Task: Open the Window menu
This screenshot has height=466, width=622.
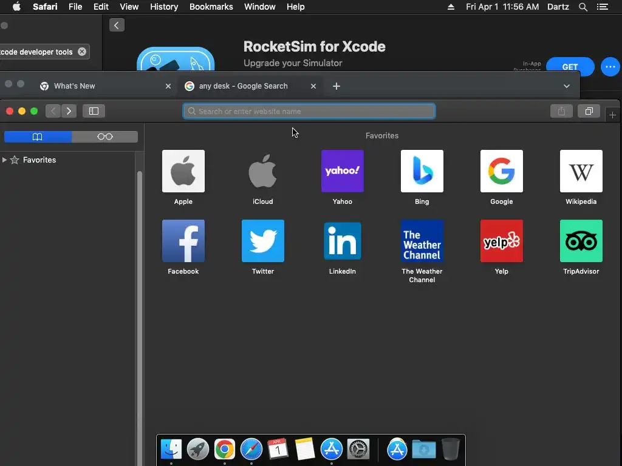Action: tap(259, 7)
